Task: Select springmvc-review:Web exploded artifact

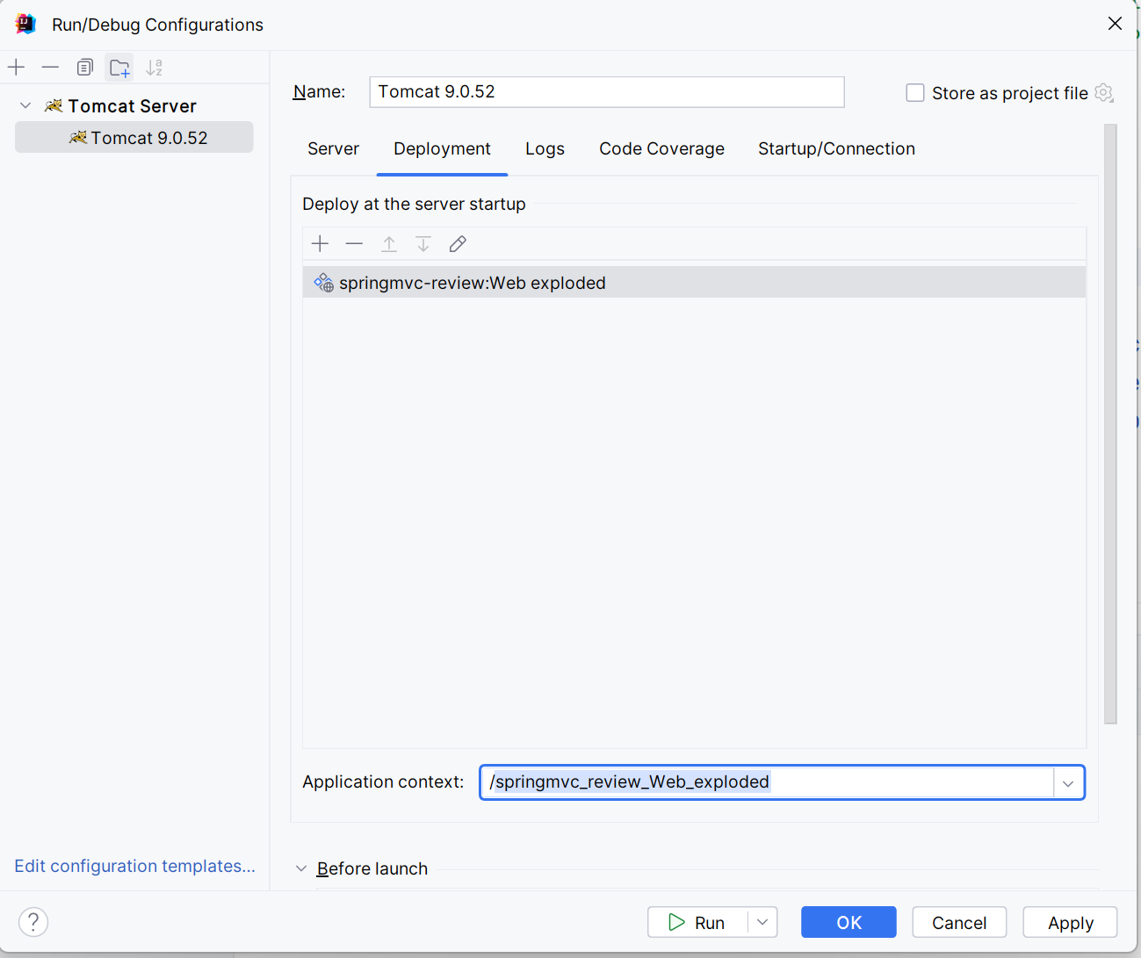Action: pos(694,283)
